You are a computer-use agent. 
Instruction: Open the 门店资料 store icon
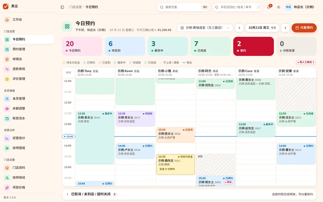[7, 168]
